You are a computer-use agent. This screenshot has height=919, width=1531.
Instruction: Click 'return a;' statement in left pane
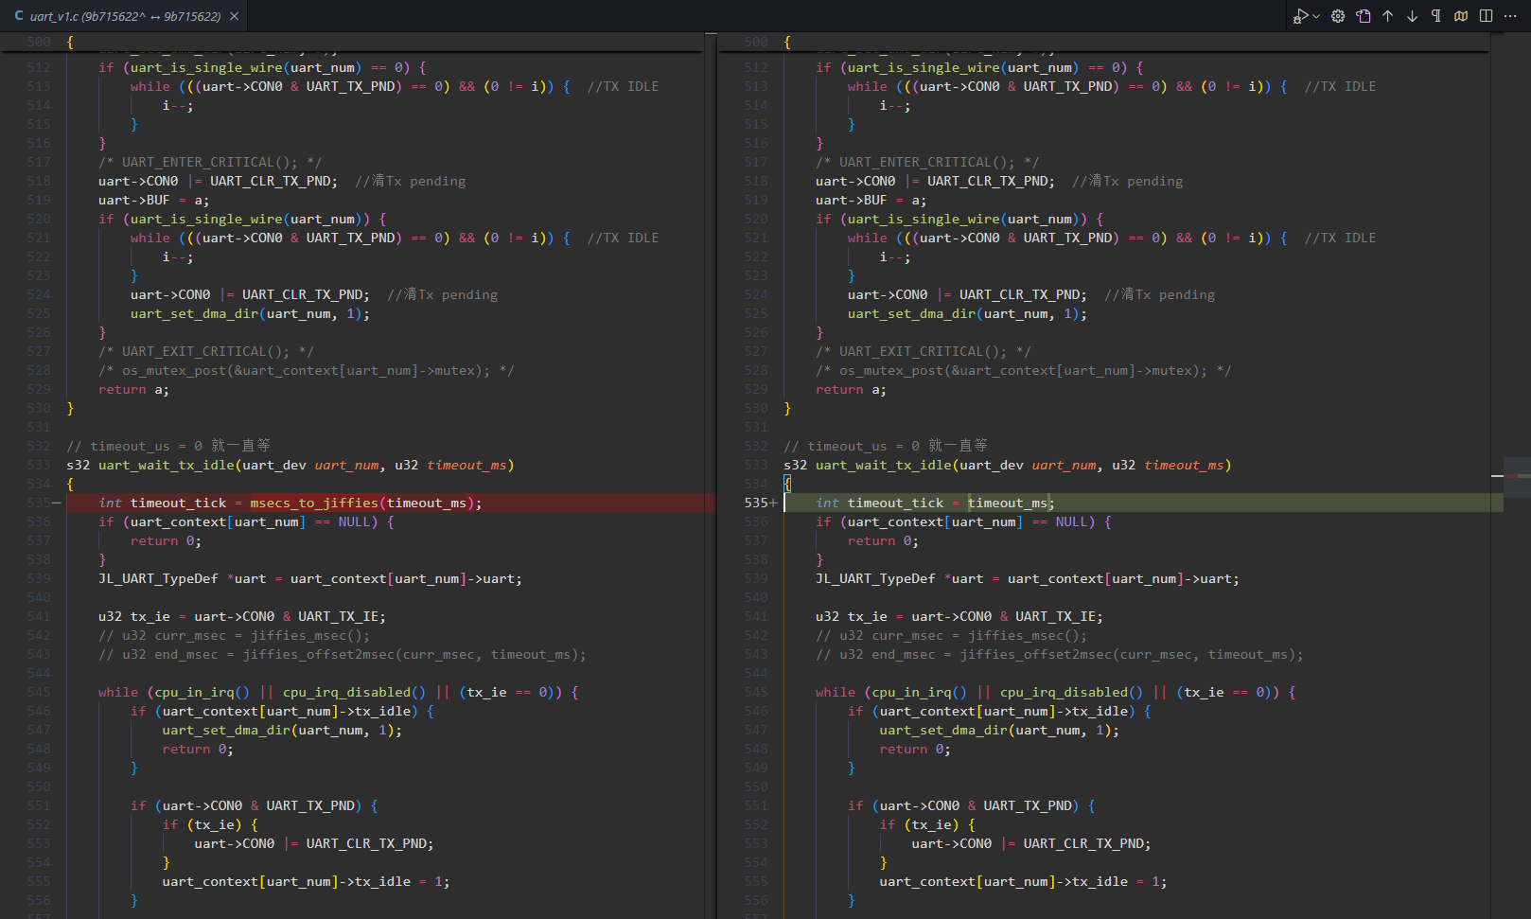click(x=133, y=389)
